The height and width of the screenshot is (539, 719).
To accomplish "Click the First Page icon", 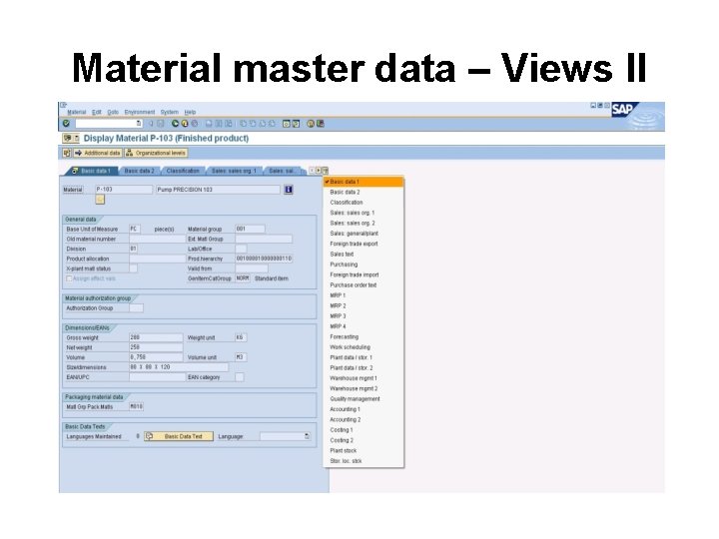I will coord(243,124).
